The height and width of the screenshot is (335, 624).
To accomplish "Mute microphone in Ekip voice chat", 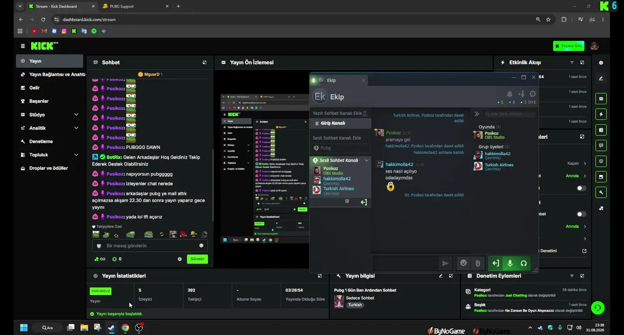I will [x=510, y=263].
